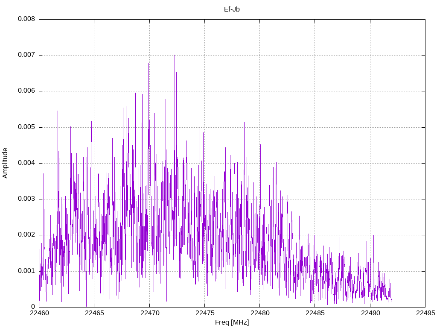437x328 pixels.
Task: Select the y-axis value 0.005
Action: 26,127
